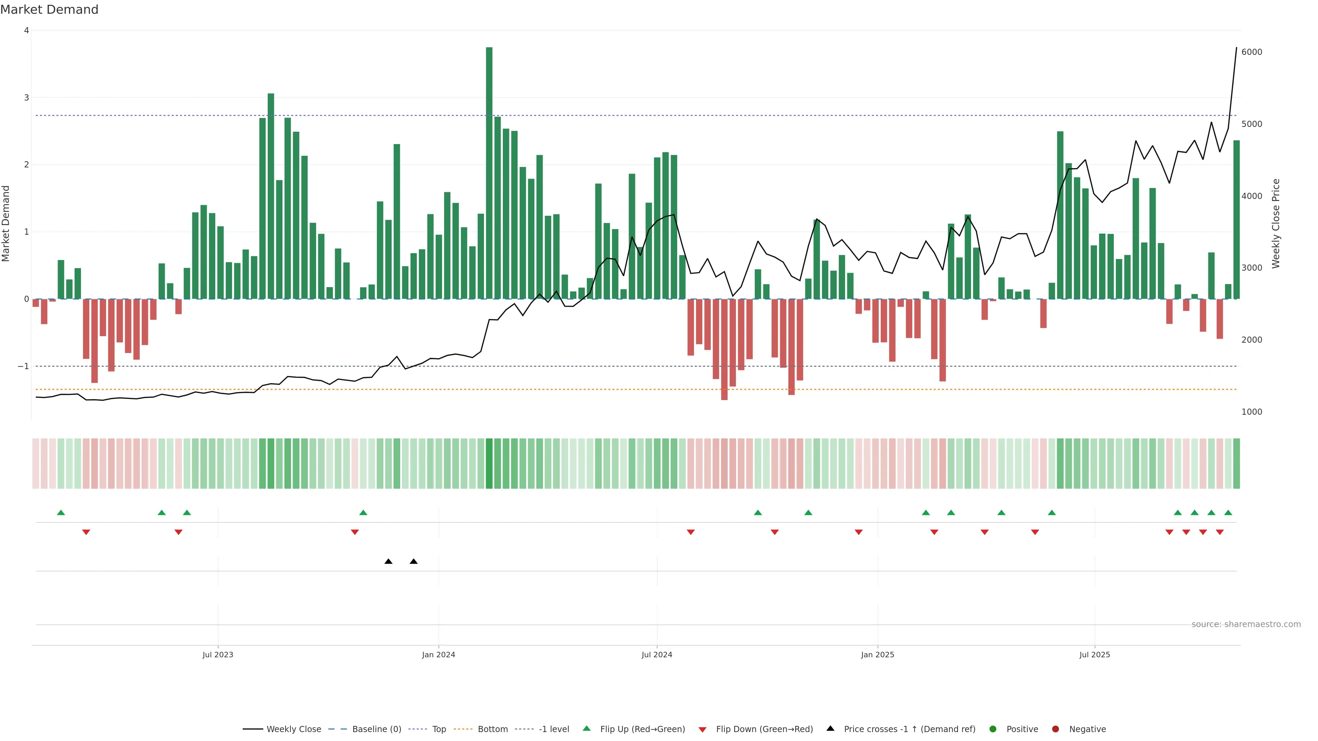Click the Jan 2024 axis label
Screen dimensions: 1318x741
click(439, 655)
